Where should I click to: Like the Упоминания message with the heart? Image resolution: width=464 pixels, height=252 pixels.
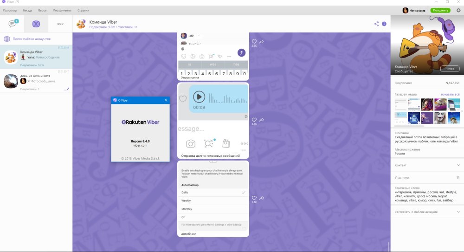pos(254,42)
